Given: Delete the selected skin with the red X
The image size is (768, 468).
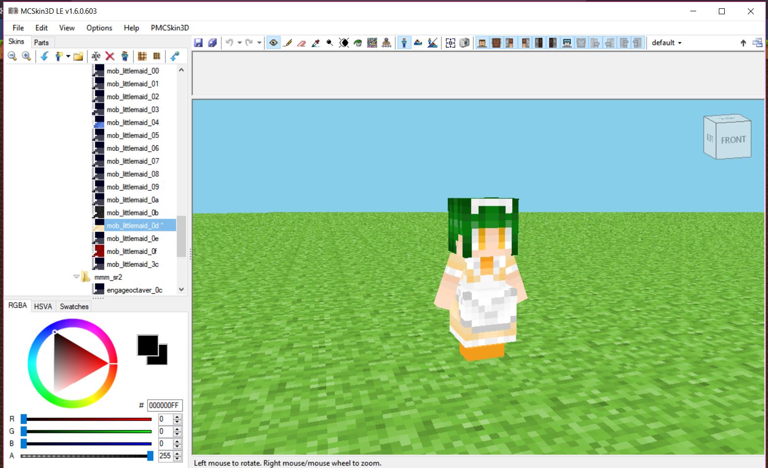Looking at the screenshot, I should click(110, 56).
